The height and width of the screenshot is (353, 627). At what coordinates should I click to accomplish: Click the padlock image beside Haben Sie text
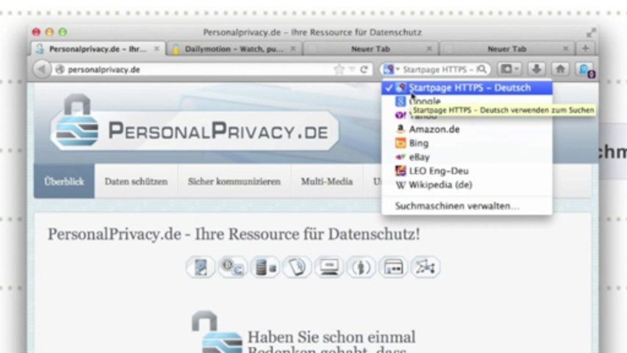217,332
